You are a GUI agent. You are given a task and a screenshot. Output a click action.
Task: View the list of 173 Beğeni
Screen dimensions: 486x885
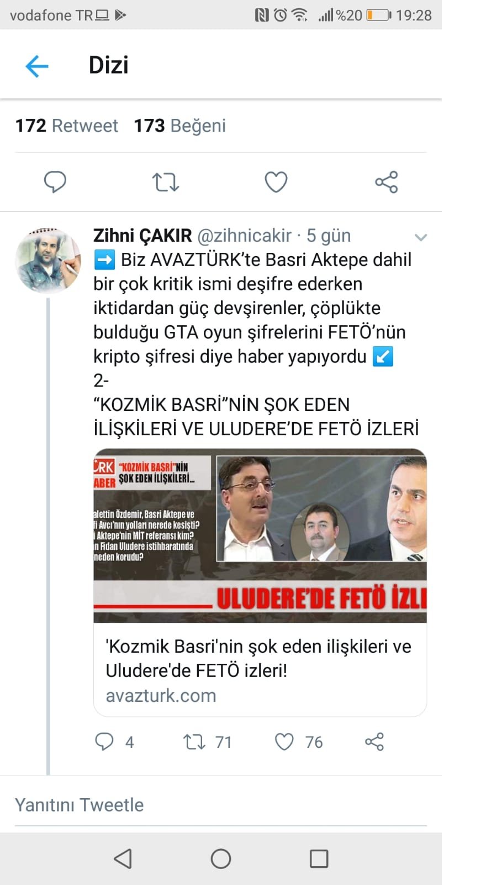point(180,126)
